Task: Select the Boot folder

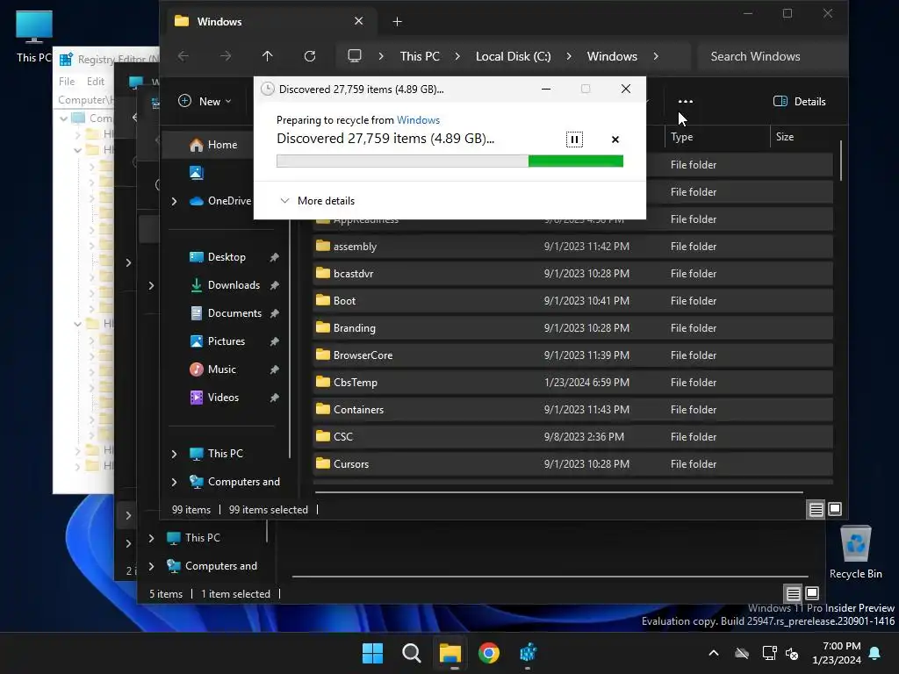Action: (x=572, y=301)
